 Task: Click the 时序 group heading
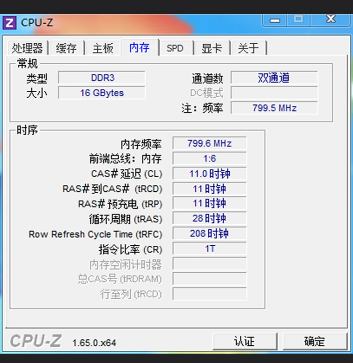[x=27, y=130]
